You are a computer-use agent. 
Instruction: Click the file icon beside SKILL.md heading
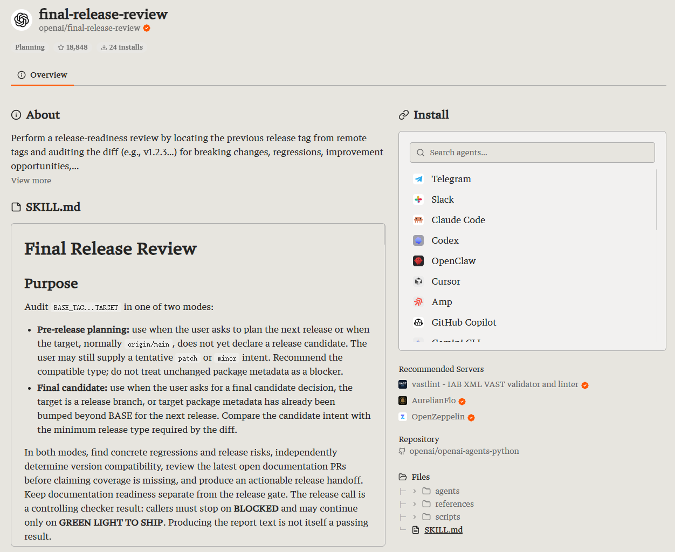pyautogui.click(x=16, y=207)
